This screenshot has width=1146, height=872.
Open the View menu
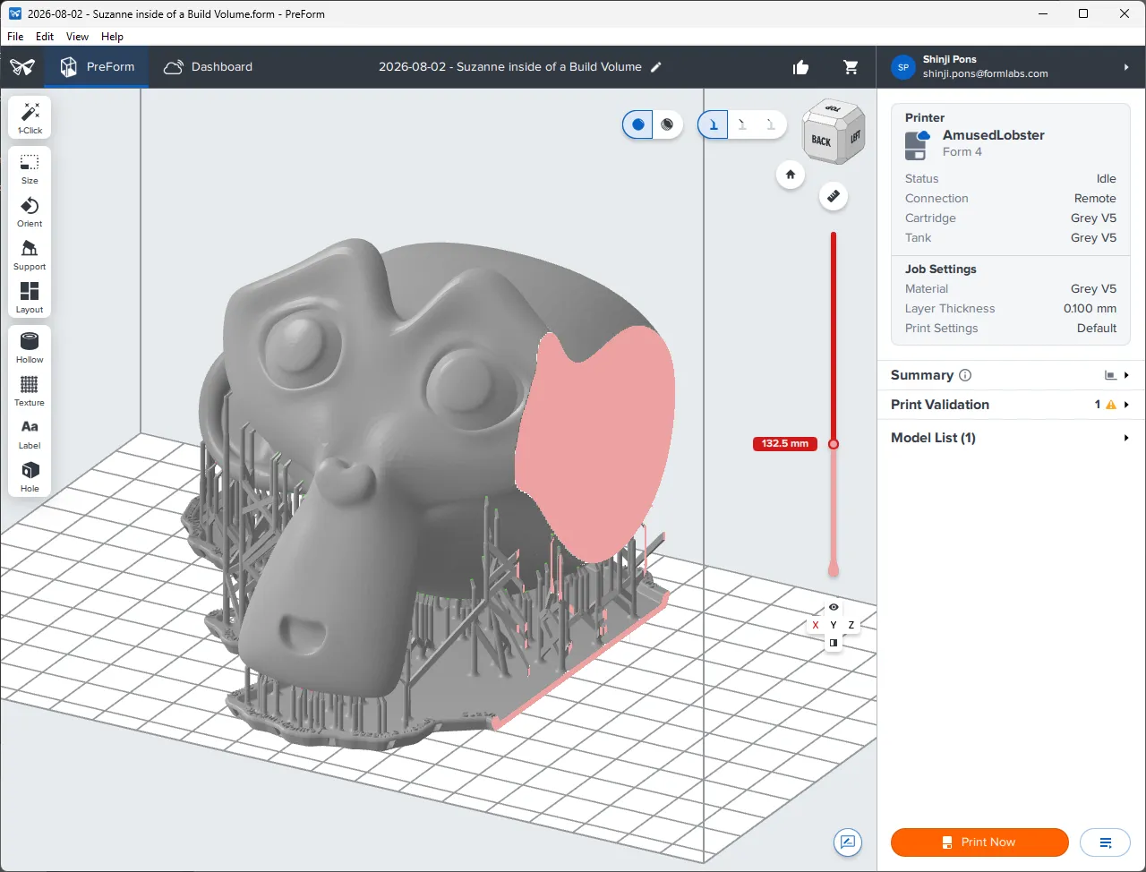coord(78,37)
